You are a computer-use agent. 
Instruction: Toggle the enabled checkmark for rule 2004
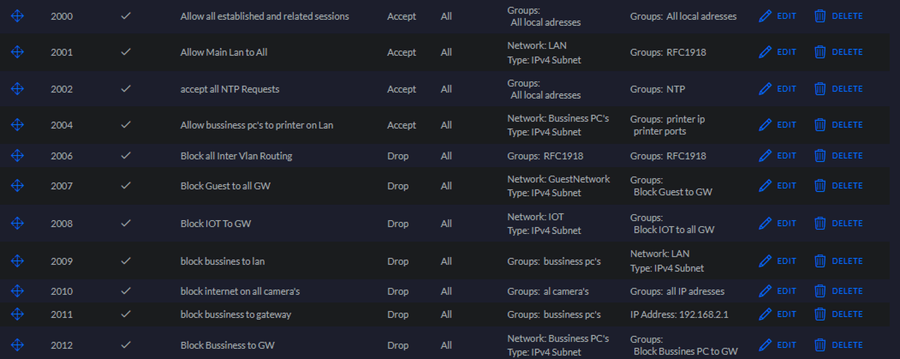pyautogui.click(x=126, y=125)
